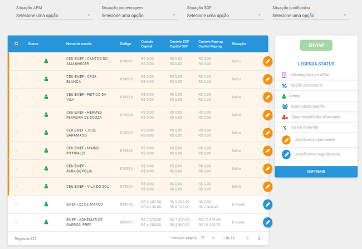
Task: Click the LEGENDA STATUS heading
Action: [316, 64]
